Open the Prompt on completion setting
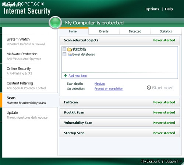The image size is (184, 165). [x=109, y=89]
